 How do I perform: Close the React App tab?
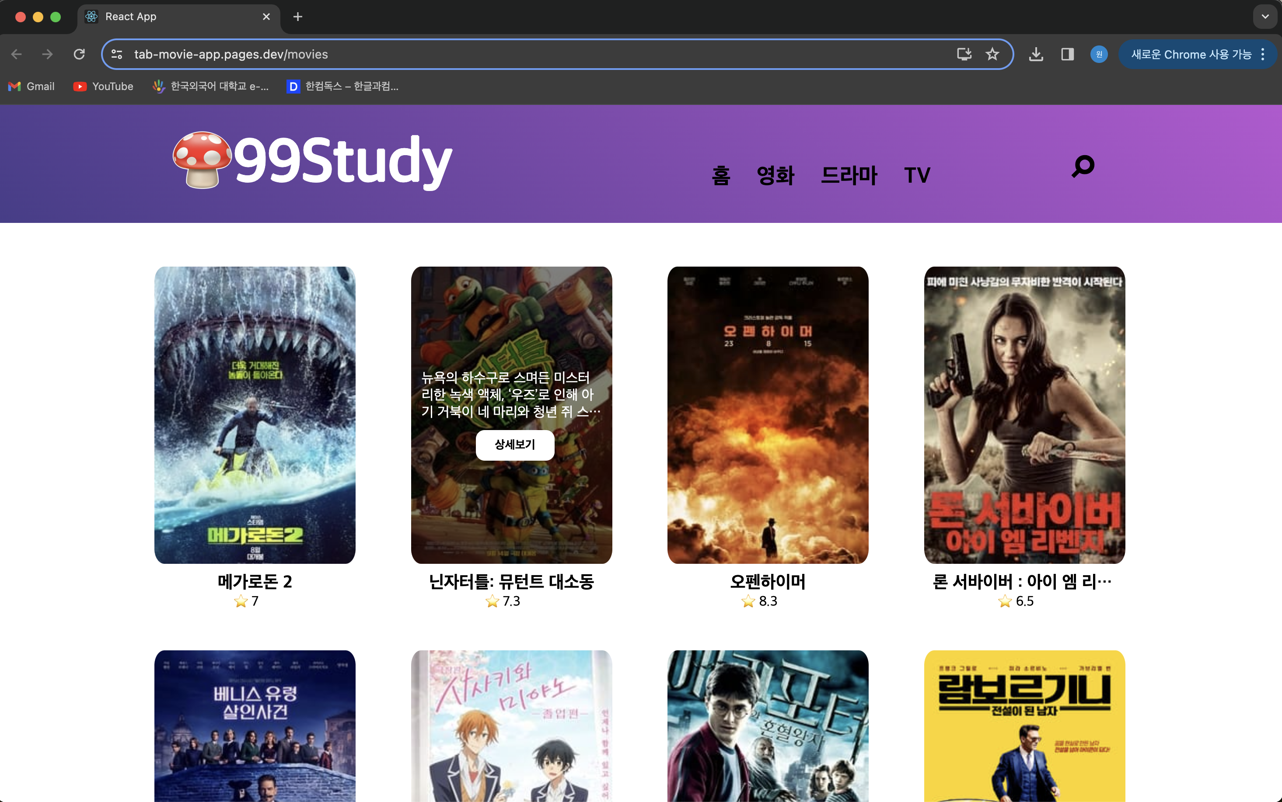[266, 17]
